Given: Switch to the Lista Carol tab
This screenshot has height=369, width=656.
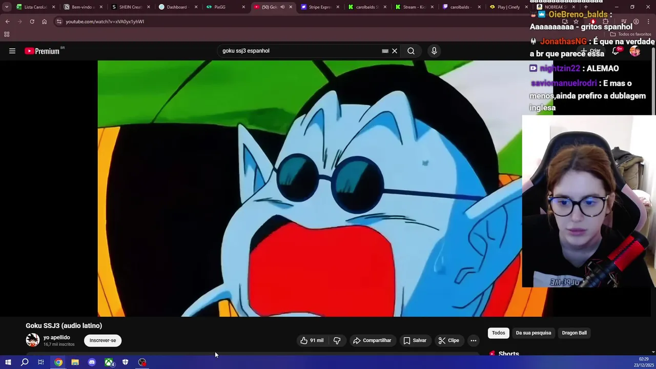Looking at the screenshot, I should pos(36,7).
